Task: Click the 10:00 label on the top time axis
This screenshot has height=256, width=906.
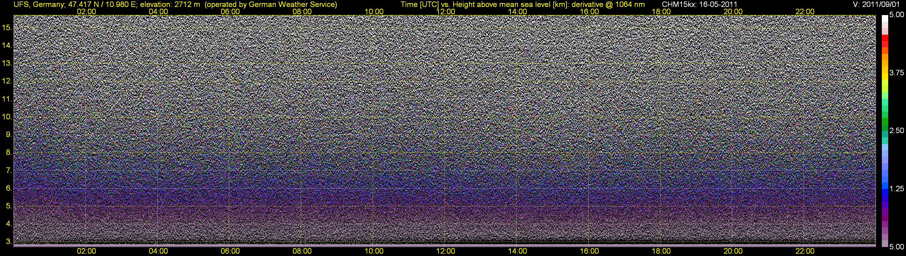Action: tap(374, 11)
